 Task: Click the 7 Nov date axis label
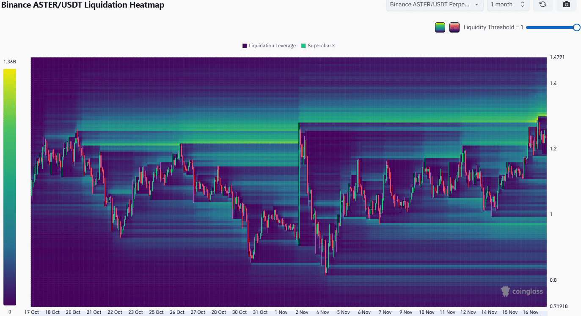[x=385, y=313]
